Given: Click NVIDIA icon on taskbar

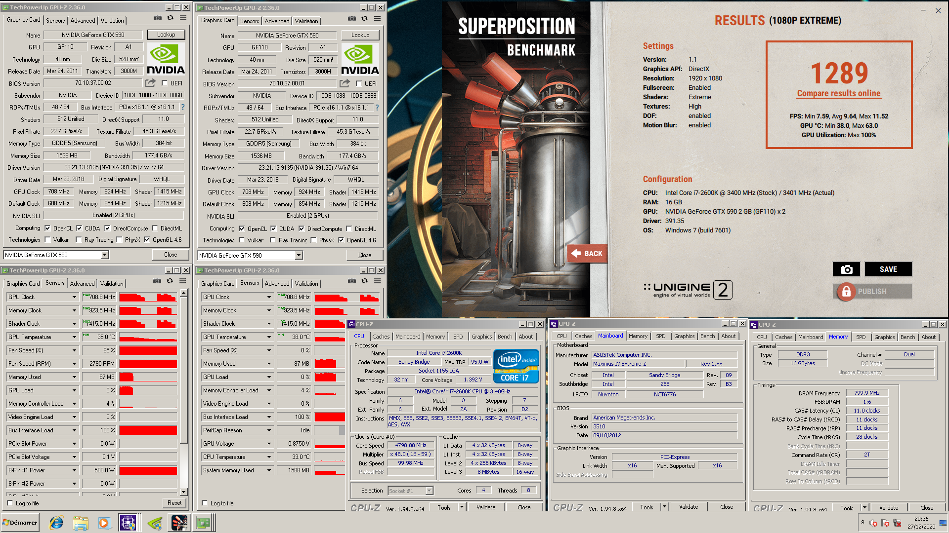Looking at the screenshot, I should [x=155, y=523].
